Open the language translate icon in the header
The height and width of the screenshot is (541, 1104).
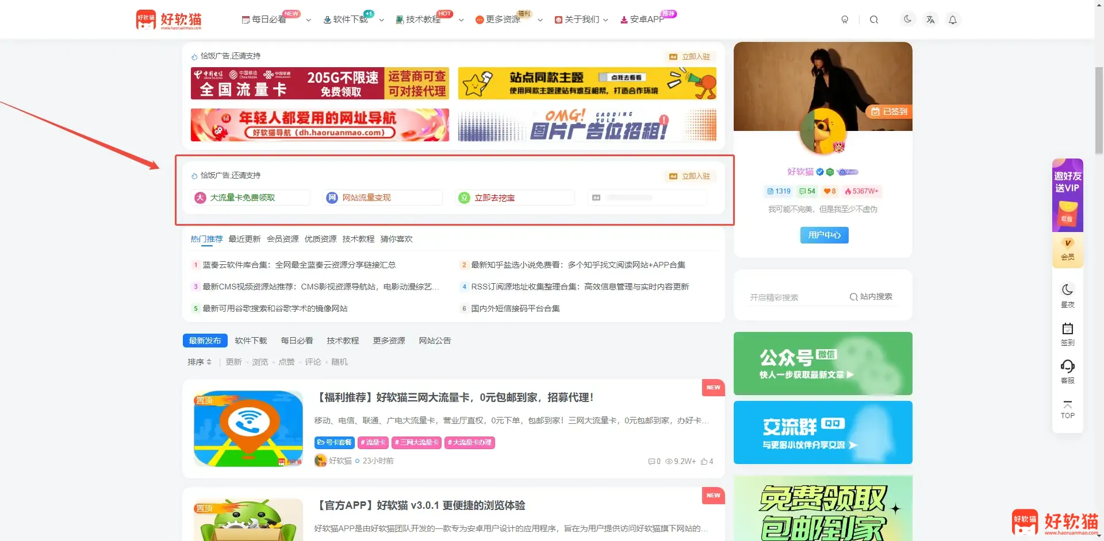point(930,20)
